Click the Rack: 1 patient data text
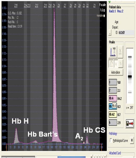The width and height of the screenshot is (136, 158). 112,11
